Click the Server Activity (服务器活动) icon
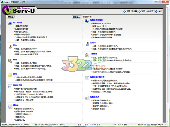The image size is (170, 127). click(x=87, y=98)
